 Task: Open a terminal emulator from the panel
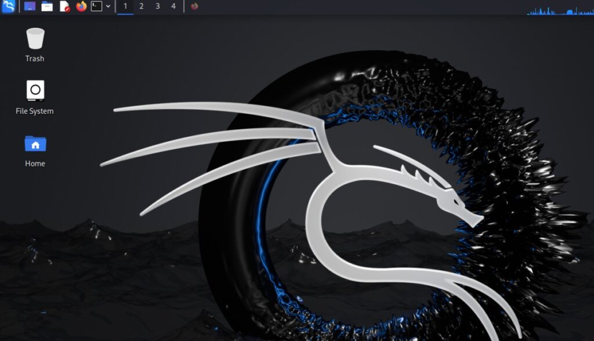pyautogui.click(x=96, y=8)
